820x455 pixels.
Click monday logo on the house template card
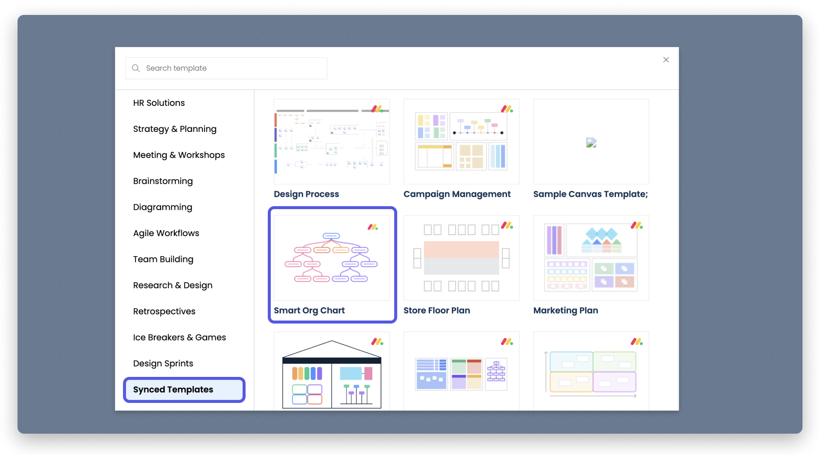(x=377, y=341)
